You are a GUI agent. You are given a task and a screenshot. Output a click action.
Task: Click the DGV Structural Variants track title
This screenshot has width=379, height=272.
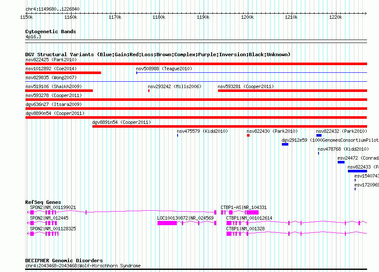[158, 54]
